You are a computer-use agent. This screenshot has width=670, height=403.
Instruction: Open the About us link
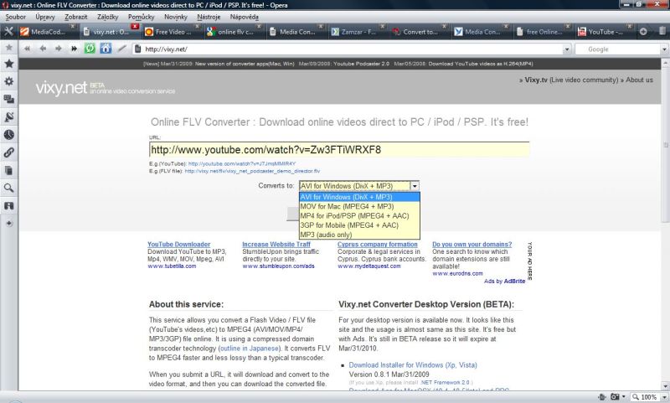point(639,80)
